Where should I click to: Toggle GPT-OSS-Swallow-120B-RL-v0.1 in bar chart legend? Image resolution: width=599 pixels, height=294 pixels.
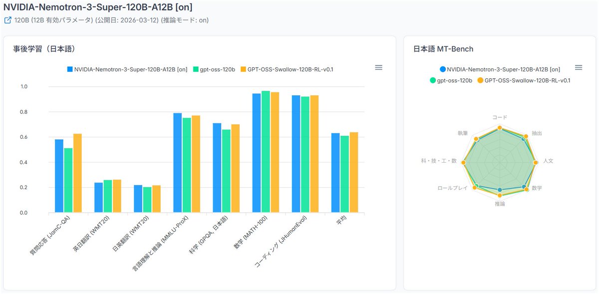[287, 69]
